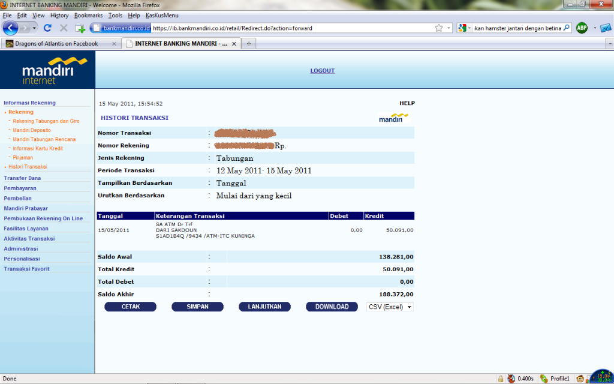Open Transaksi Favorit in sidebar
Screen dimensions: 614x384
point(26,269)
